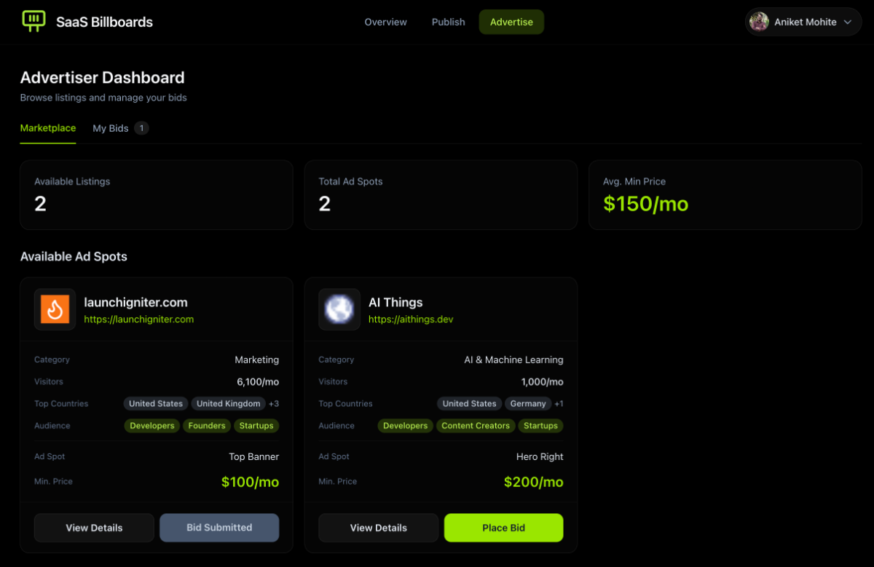Click the +3 more countries indicator

(x=274, y=404)
